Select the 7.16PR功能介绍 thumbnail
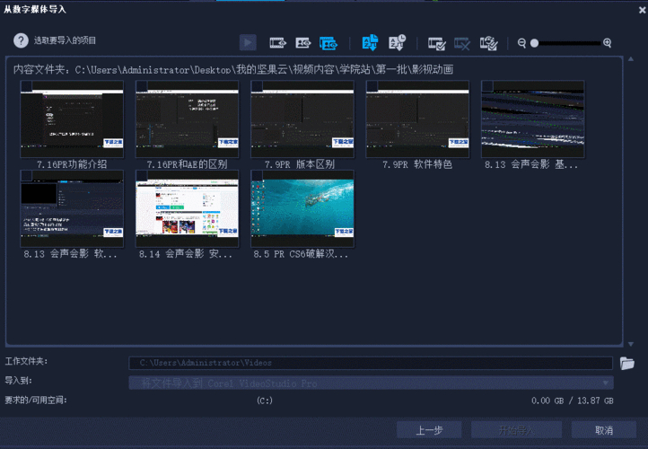 [72, 119]
